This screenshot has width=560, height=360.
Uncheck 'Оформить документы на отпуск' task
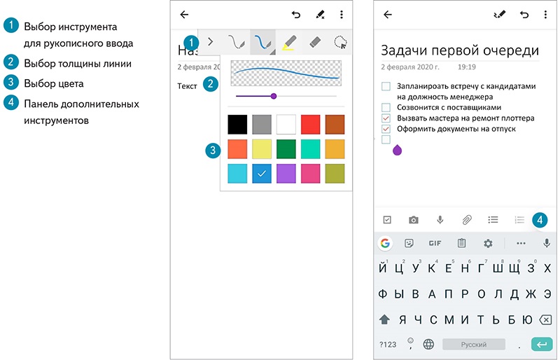coord(386,130)
